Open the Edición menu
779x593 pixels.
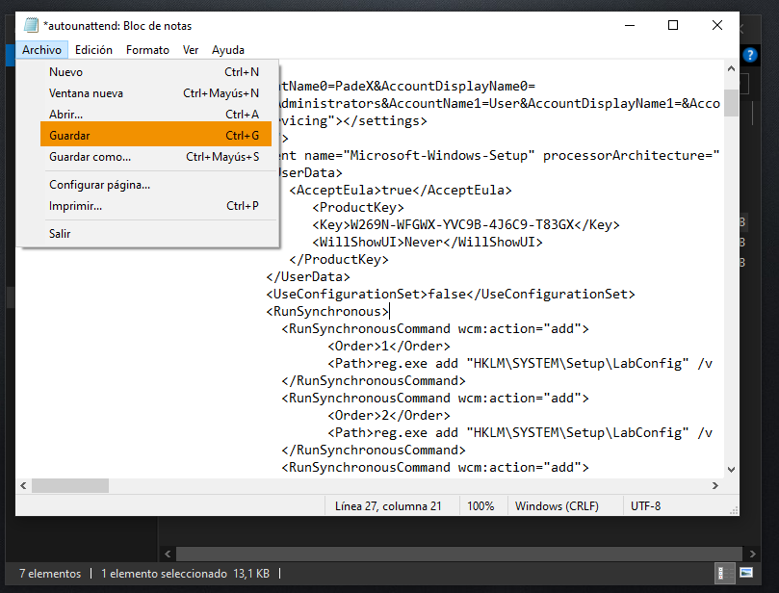tap(93, 50)
